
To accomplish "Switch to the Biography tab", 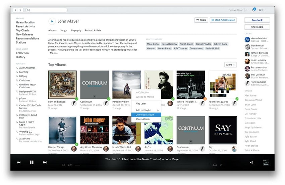I will (x=76, y=30).
